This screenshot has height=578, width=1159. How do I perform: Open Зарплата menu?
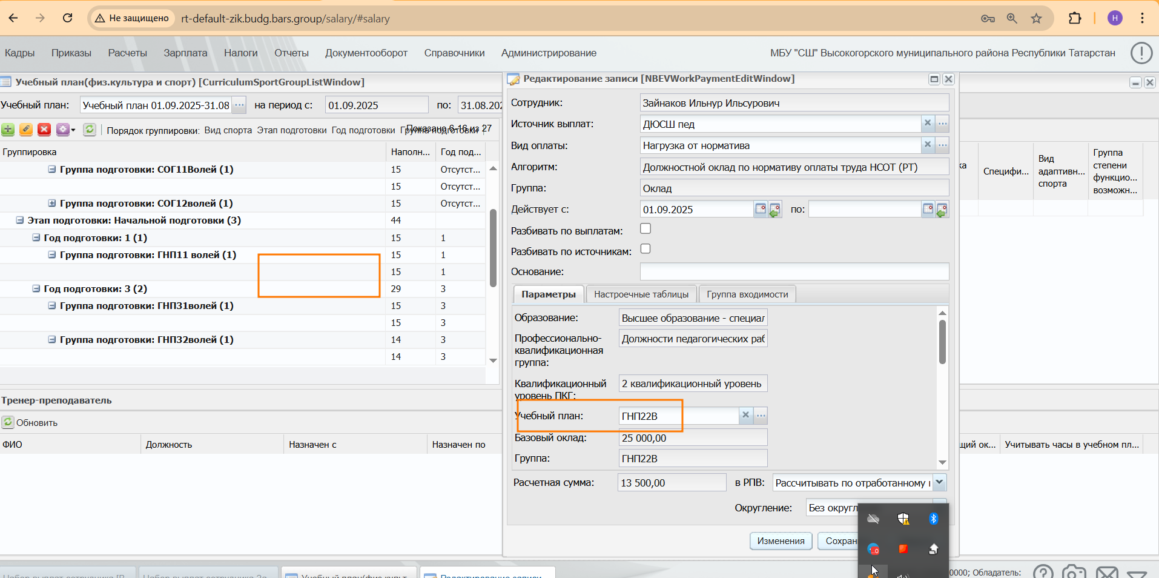pos(185,53)
